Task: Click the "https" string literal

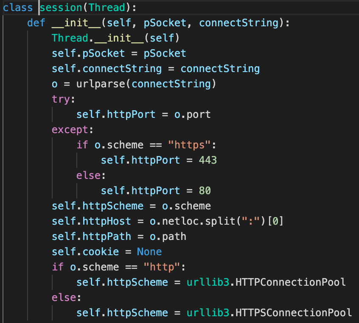Action: (190, 145)
